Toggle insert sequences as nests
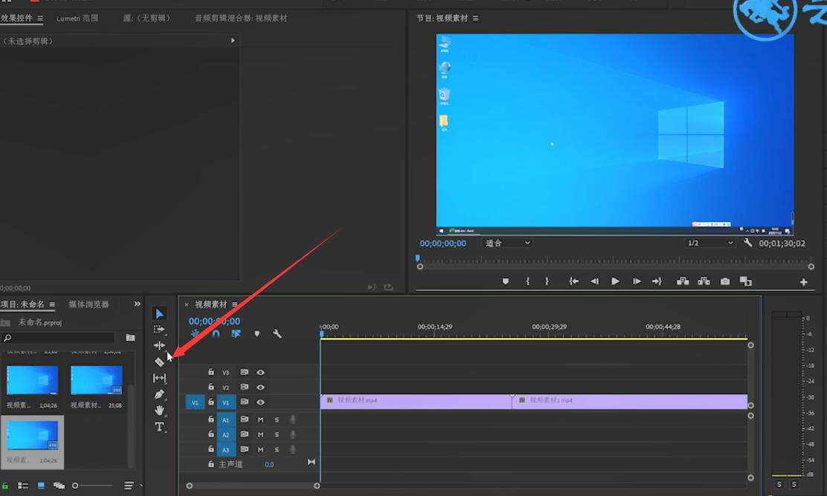The width and height of the screenshot is (827, 496). click(195, 334)
